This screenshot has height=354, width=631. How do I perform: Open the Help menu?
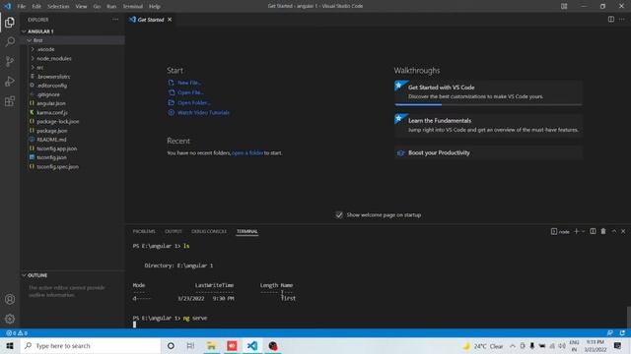(155, 7)
